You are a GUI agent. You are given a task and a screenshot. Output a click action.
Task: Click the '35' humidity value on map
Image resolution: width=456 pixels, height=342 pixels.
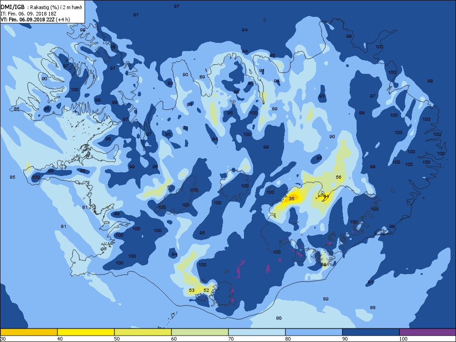(x=291, y=199)
